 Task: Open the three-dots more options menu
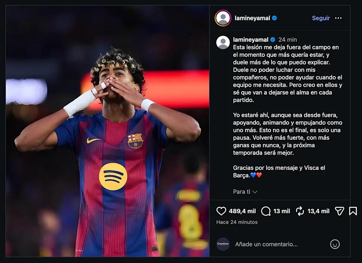click(338, 18)
